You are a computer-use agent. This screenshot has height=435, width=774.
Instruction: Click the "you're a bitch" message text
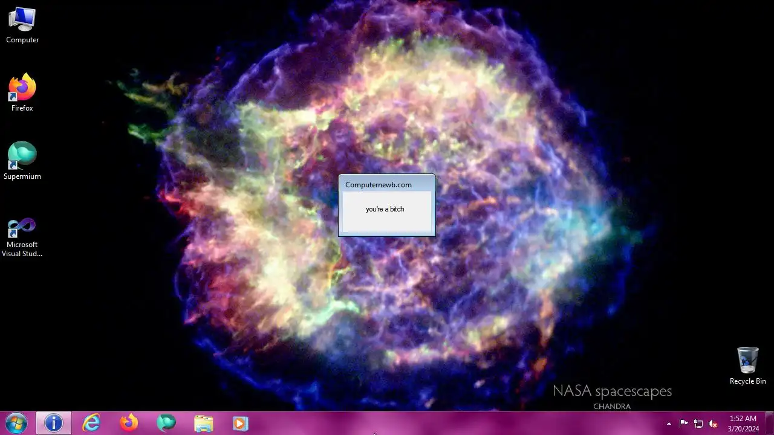[385, 209]
